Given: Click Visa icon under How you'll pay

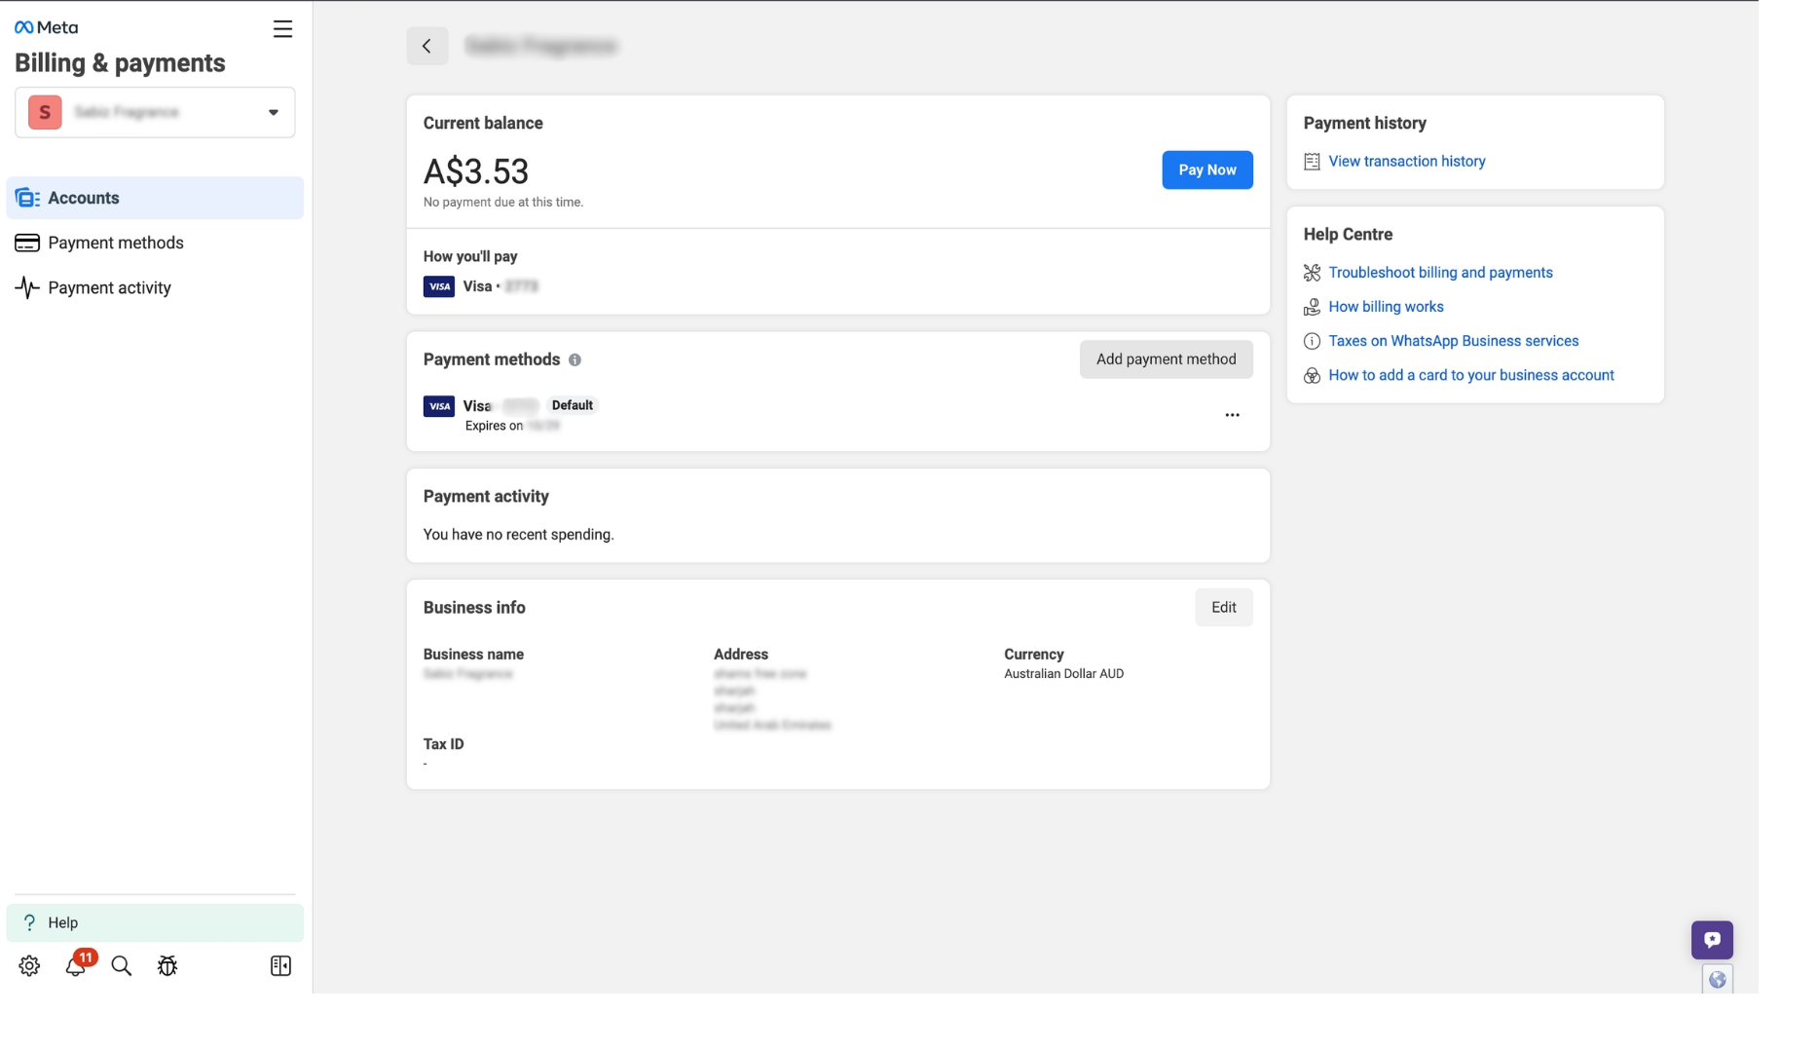Looking at the screenshot, I should coord(439,286).
